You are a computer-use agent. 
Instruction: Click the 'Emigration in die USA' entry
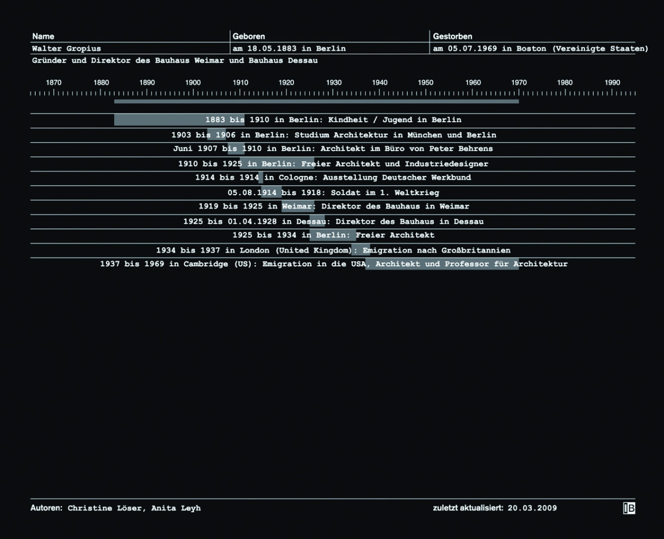click(334, 264)
